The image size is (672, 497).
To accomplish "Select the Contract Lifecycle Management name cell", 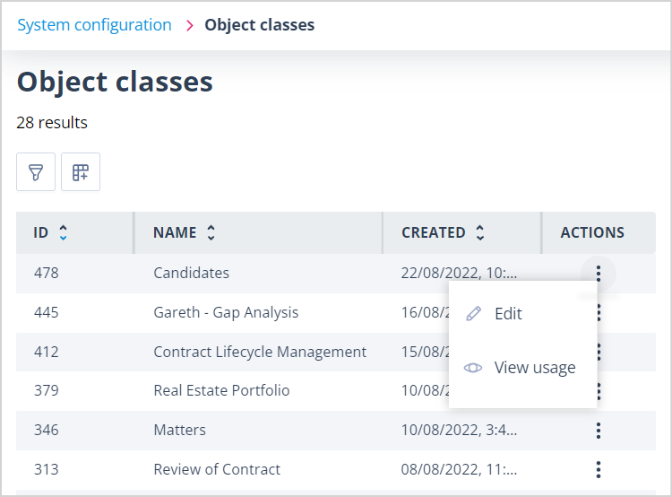I will (x=260, y=352).
